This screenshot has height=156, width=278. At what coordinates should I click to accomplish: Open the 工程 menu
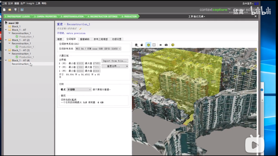click(x=4, y=3)
